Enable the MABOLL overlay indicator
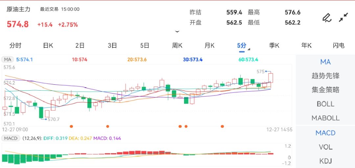 pos(325,118)
